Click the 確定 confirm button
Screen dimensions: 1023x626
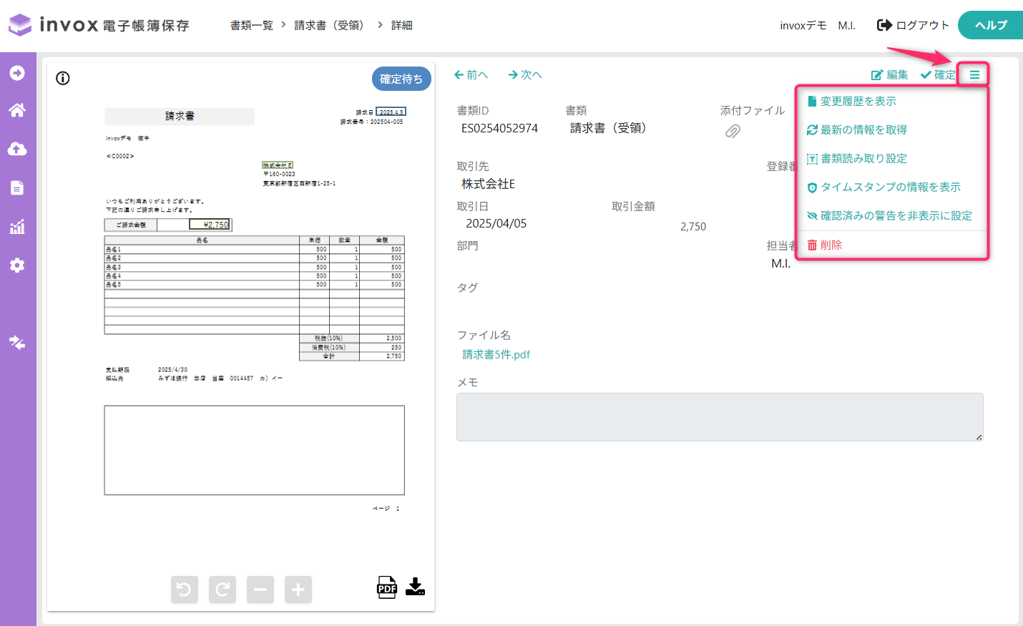coord(938,74)
